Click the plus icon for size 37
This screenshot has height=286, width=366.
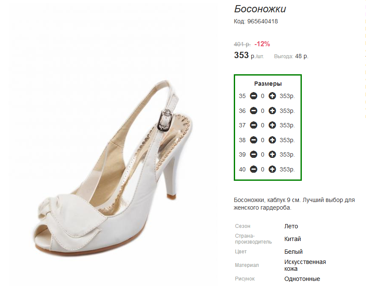pyautogui.click(x=272, y=125)
